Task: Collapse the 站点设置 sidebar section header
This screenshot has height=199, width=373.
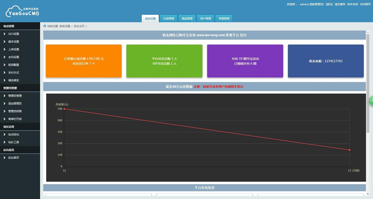Action: pos(20,26)
